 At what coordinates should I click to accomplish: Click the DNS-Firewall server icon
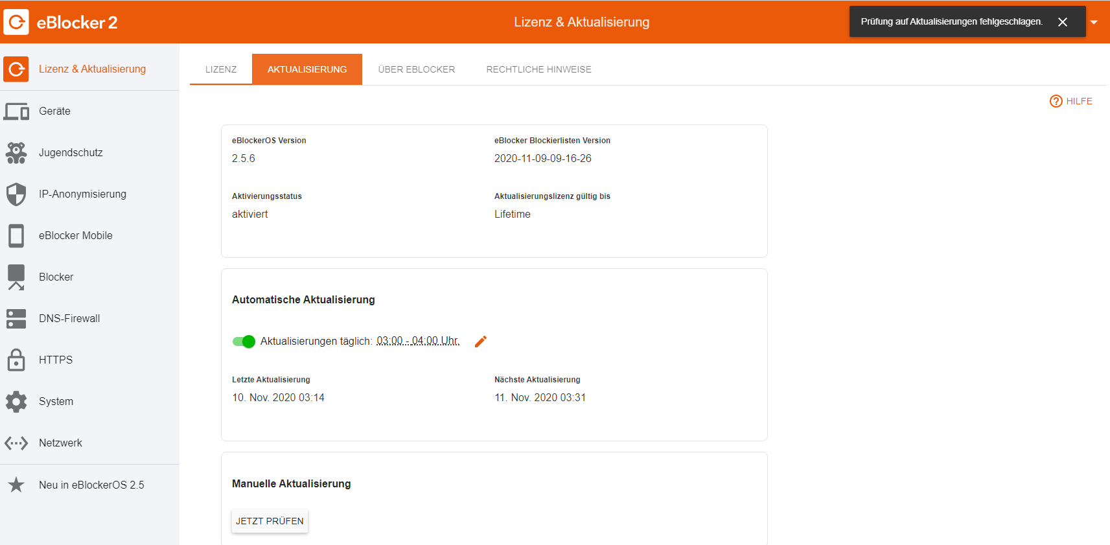click(x=16, y=319)
